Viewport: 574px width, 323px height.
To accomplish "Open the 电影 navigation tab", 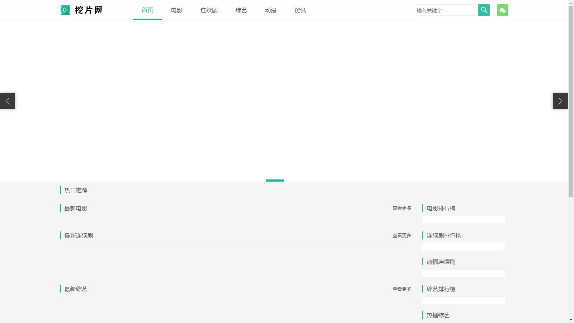I will (177, 10).
